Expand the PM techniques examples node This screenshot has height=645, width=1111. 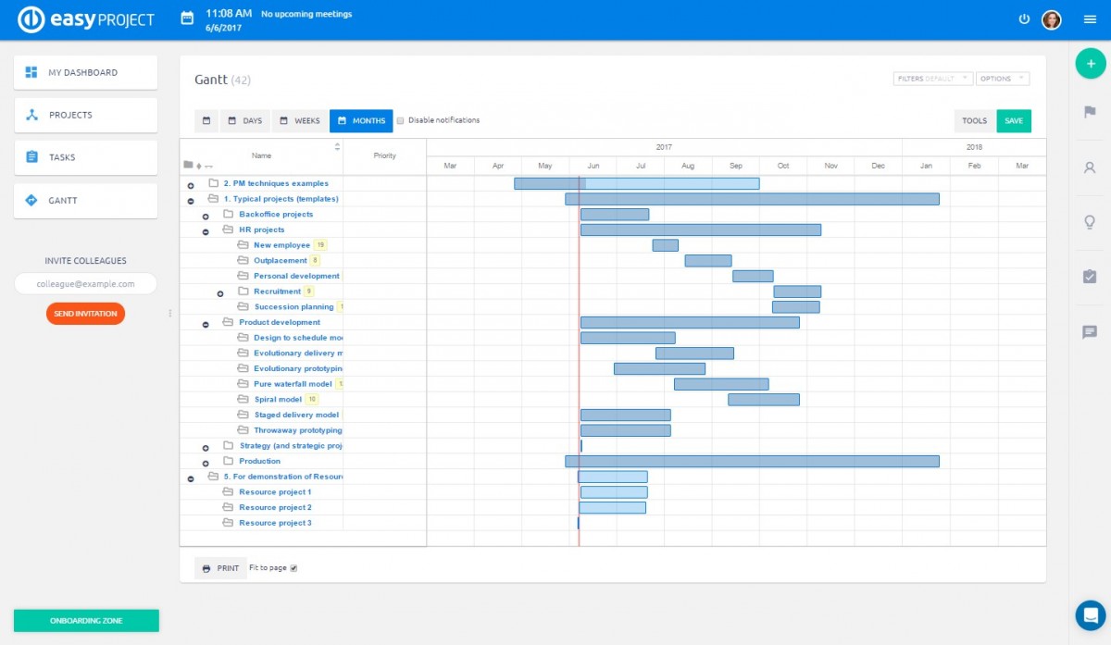coord(191,185)
